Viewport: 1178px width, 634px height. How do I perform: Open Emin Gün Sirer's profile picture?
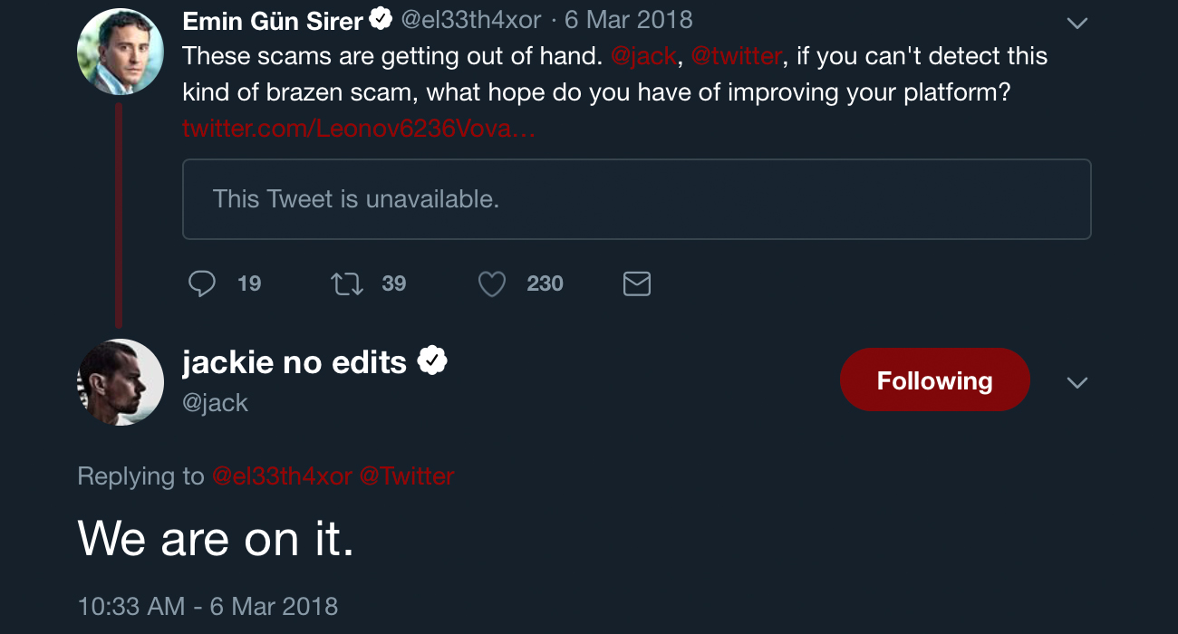[x=121, y=52]
